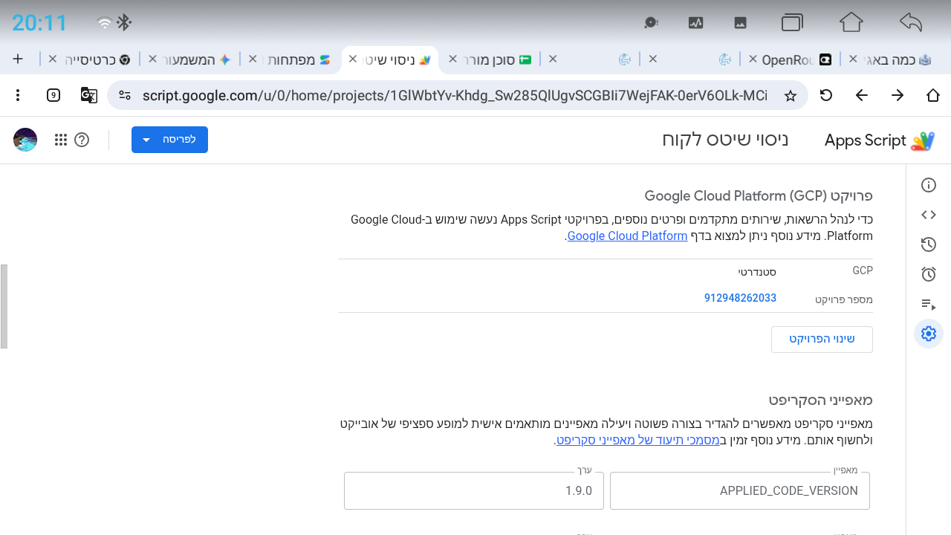951x535 pixels.
Task: Open project number 912948262033 link
Action: pyautogui.click(x=740, y=298)
